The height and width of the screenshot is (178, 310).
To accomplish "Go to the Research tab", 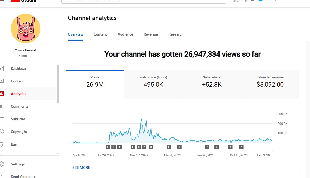I will point(176,34).
